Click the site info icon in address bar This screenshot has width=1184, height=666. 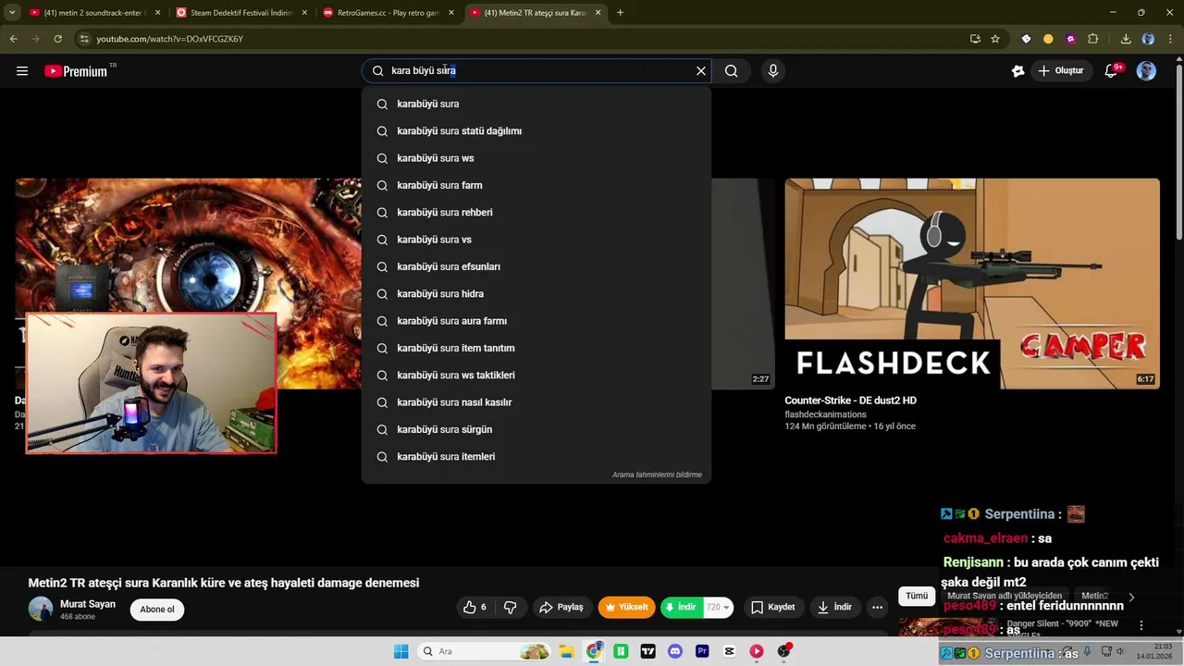tap(84, 39)
